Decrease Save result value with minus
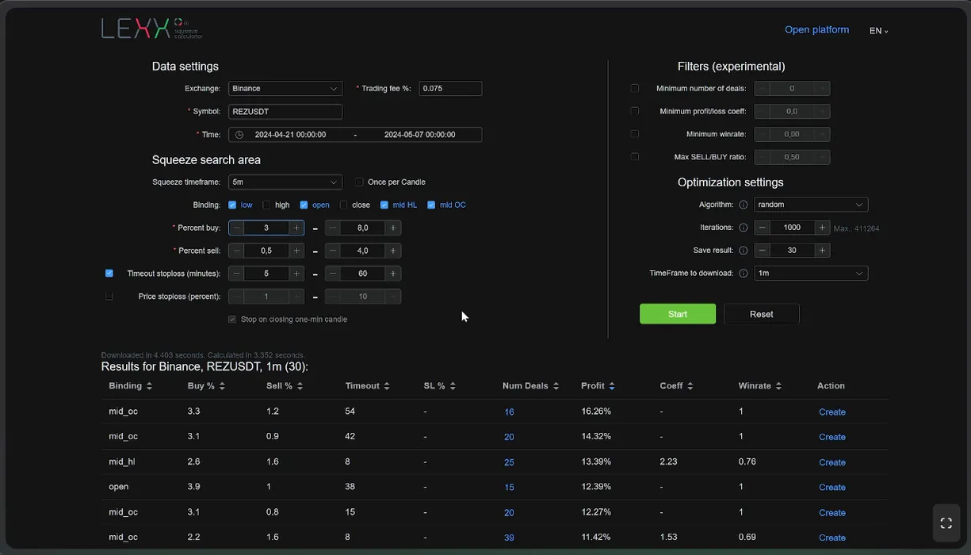This screenshot has width=971, height=555. pyautogui.click(x=762, y=251)
